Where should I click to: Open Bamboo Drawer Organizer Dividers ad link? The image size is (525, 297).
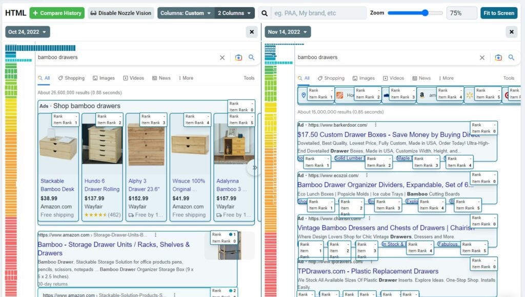[385, 185]
